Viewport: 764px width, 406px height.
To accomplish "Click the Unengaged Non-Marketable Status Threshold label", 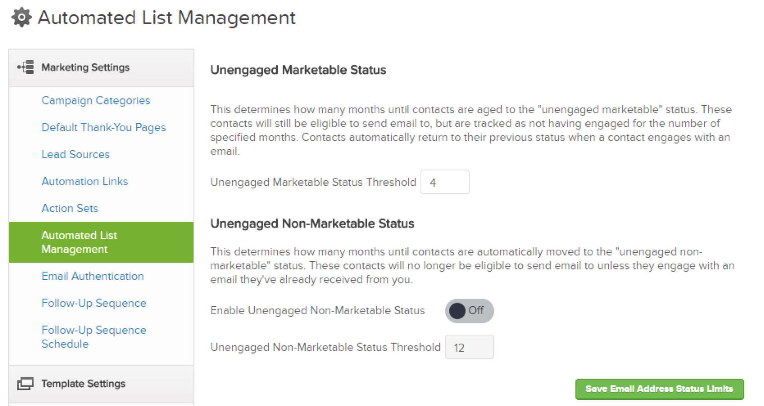I will coord(325,347).
